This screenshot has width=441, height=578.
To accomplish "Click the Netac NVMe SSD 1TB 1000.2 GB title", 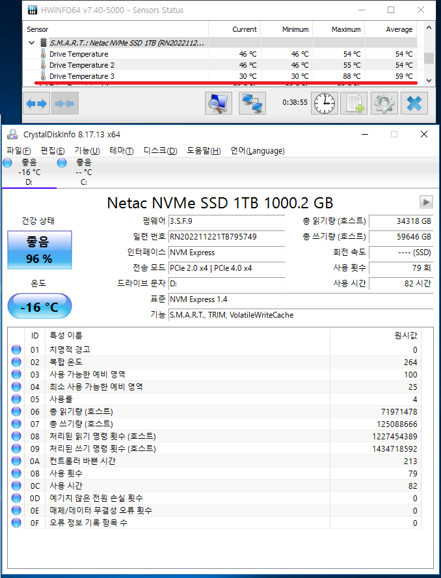I will (220, 202).
